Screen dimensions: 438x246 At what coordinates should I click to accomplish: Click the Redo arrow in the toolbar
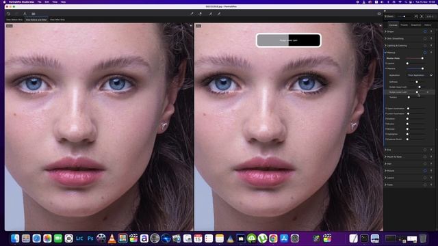[x=16, y=14]
